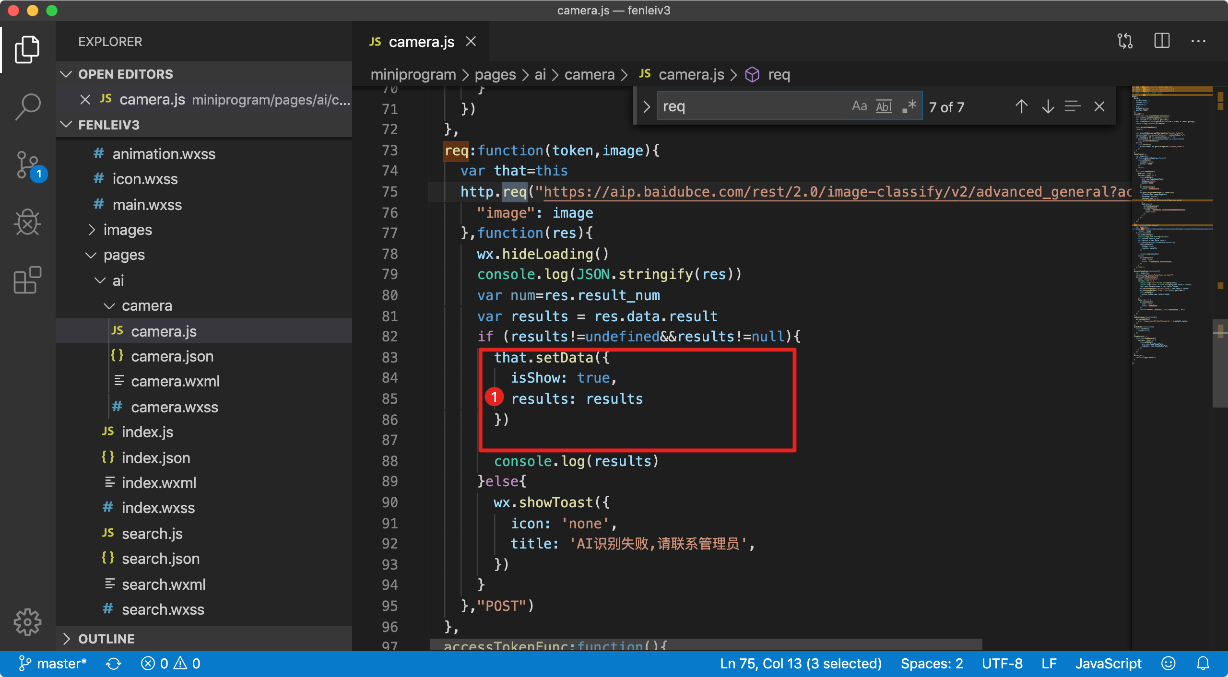1228x677 pixels.
Task: Go to the previous find match
Action: tap(1021, 106)
